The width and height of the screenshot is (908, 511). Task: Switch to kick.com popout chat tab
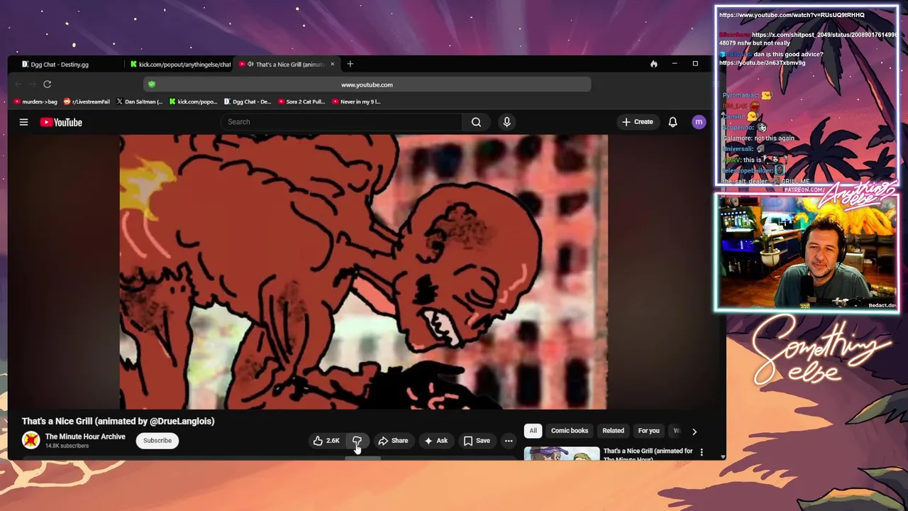181,65
